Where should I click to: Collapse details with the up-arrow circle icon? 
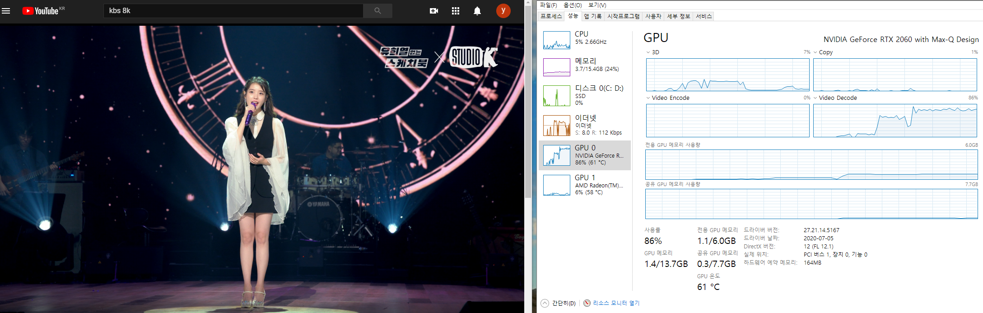point(545,303)
